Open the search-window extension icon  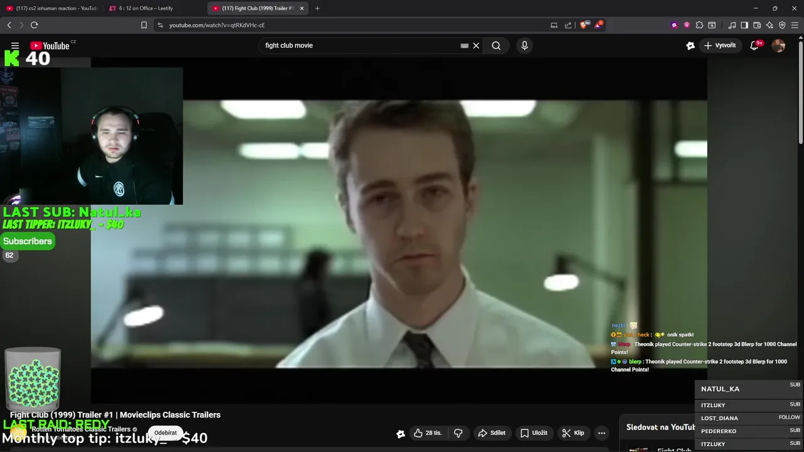[712, 25]
